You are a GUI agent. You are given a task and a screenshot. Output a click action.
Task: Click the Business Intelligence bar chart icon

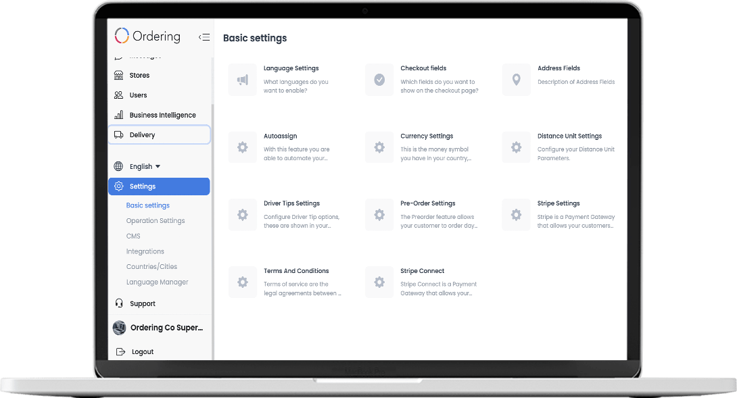118,115
